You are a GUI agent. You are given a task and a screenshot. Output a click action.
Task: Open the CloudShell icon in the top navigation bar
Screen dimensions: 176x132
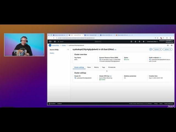coord(131,42)
